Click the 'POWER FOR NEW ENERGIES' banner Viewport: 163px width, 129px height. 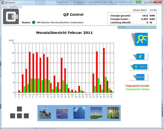137,27
